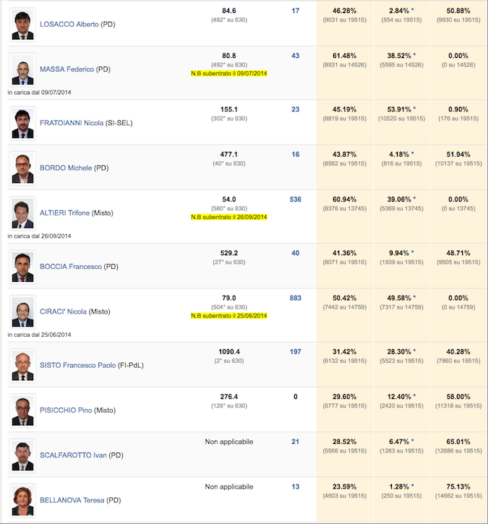Open FRATOIANNI Nicola profile link
Image resolution: width=488 pixels, height=524 pixels.
tap(72, 123)
